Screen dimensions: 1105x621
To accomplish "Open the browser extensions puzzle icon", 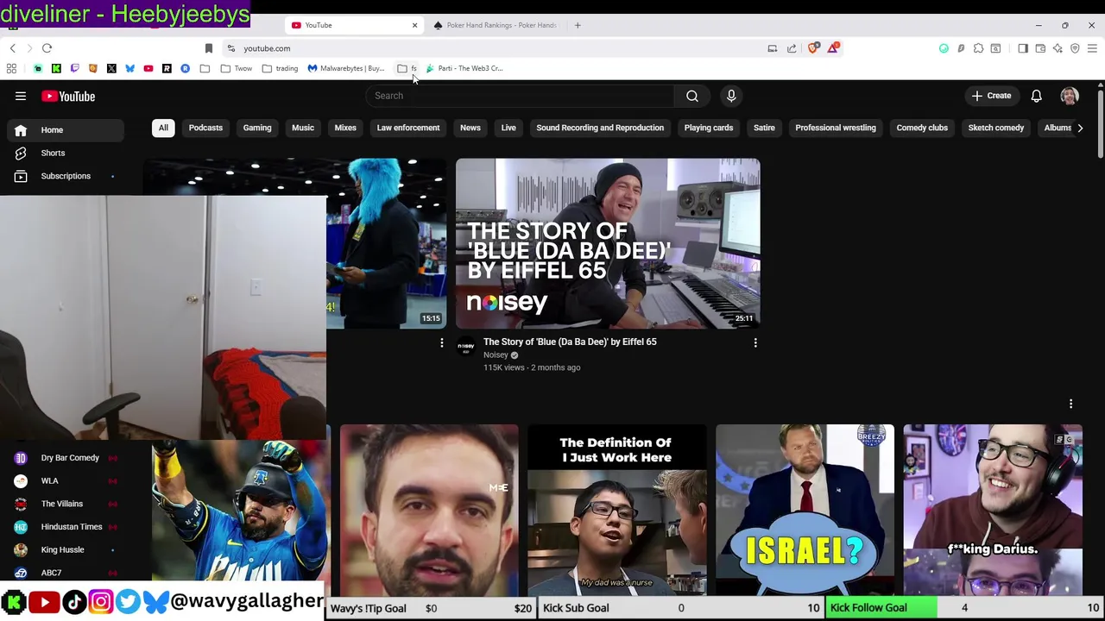I will [978, 48].
